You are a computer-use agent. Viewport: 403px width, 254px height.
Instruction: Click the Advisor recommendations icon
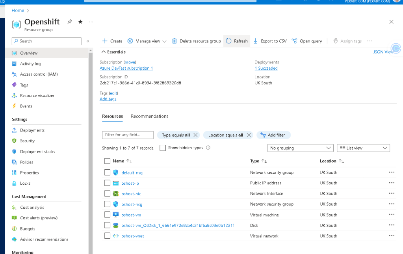[x=15, y=239]
